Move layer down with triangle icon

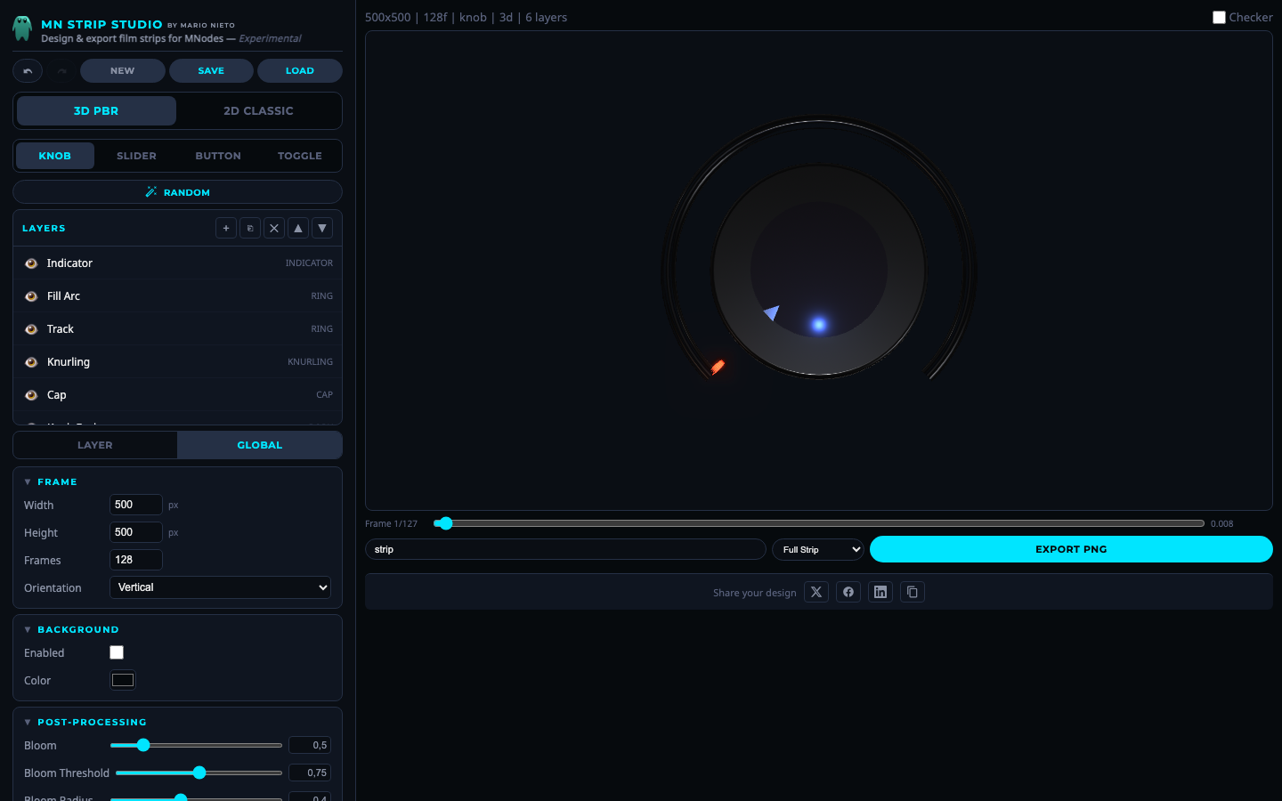(x=322, y=229)
